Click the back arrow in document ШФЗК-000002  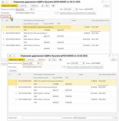[10, 56]
